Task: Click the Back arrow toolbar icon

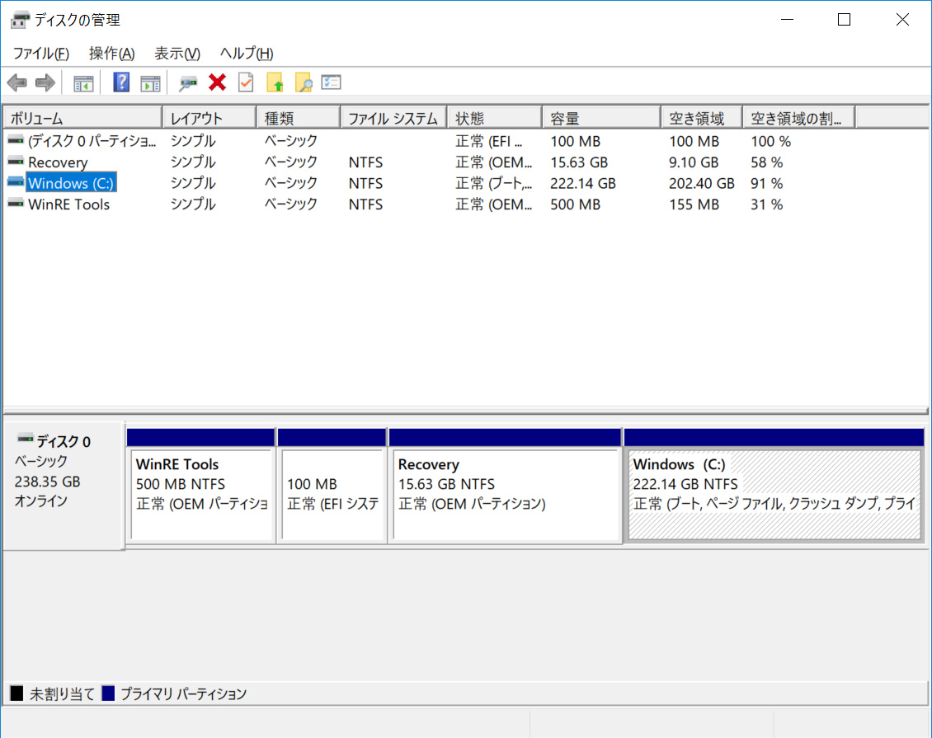Action: [x=17, y=82]
